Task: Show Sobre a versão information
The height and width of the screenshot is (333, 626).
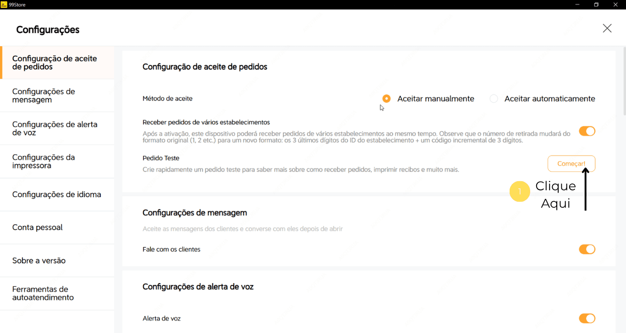Action: pyautogui.click(x=57, y=261)
